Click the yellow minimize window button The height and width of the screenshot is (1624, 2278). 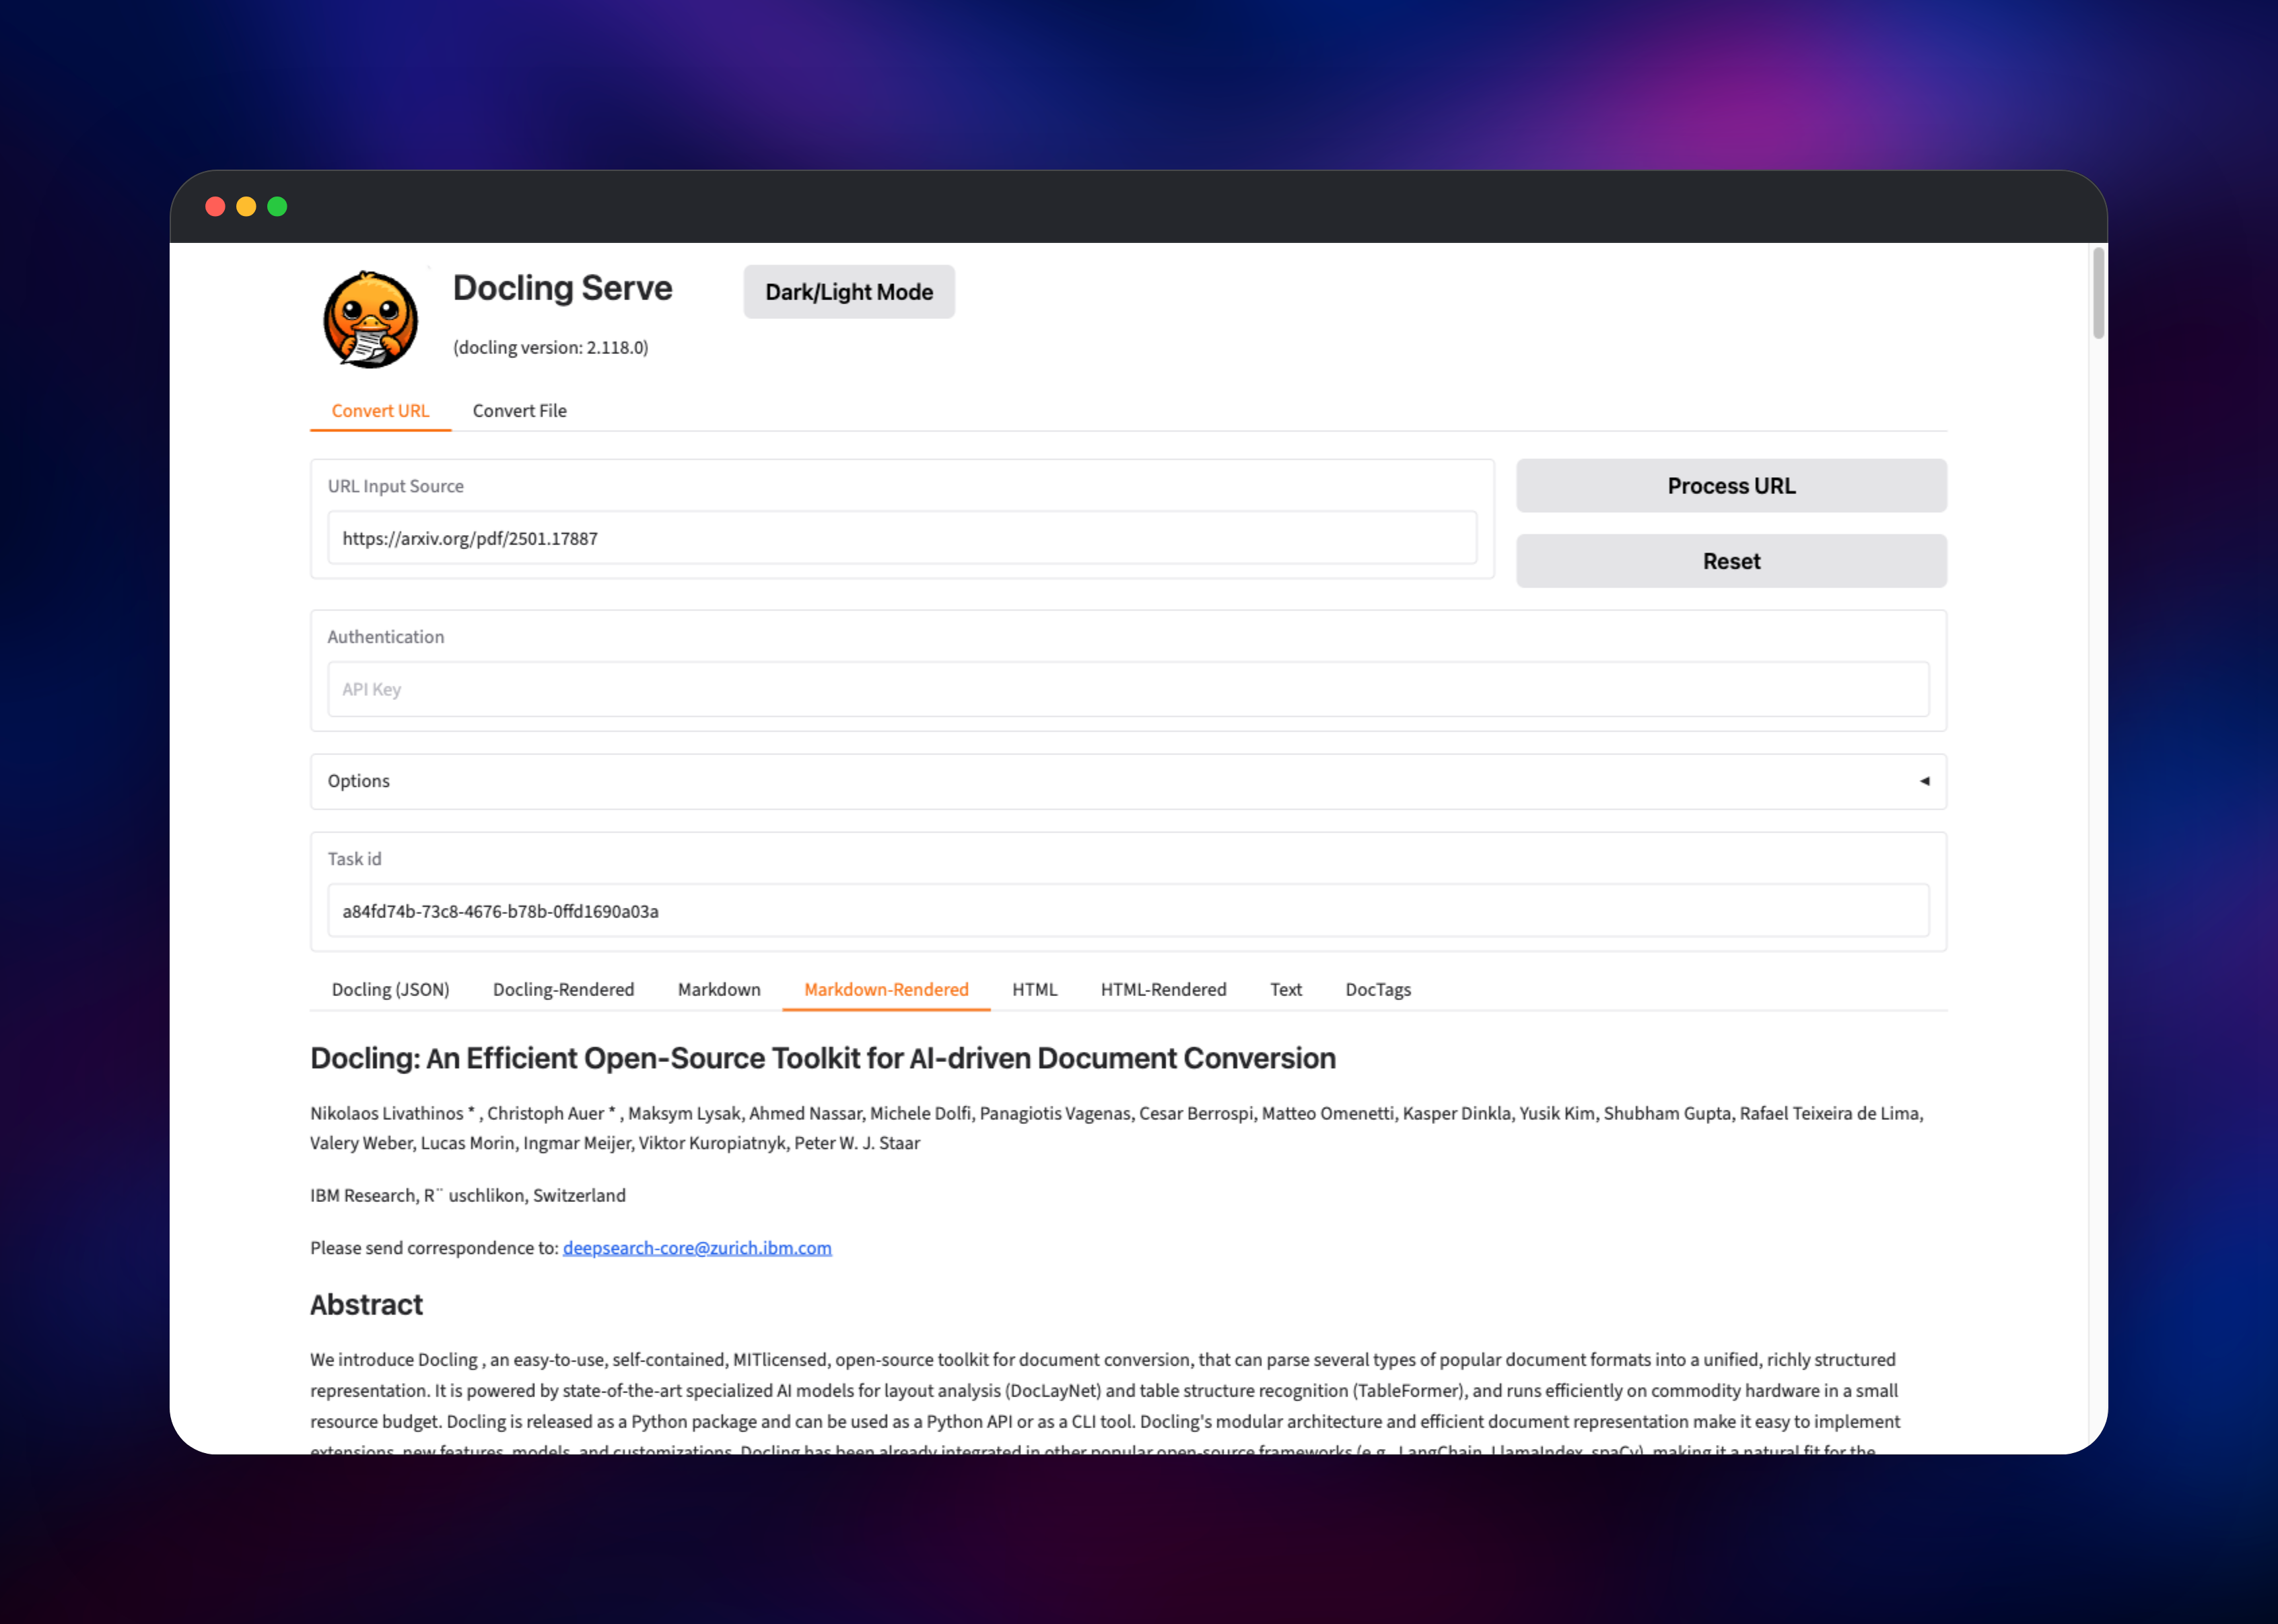(x=246, y=206)
